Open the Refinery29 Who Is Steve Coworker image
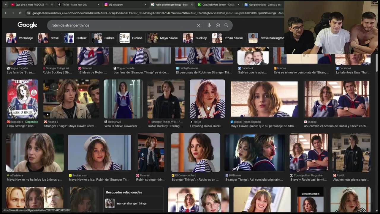 [x=123, y=99]
